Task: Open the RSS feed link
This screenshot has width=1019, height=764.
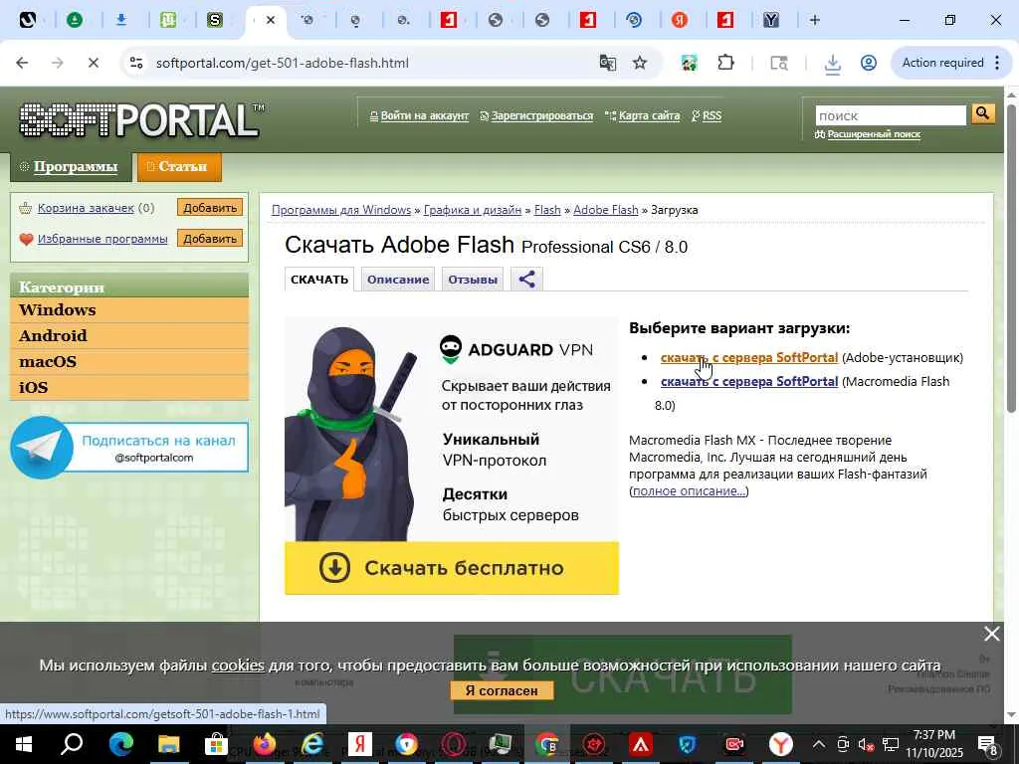Action: [x=712, y=115]
